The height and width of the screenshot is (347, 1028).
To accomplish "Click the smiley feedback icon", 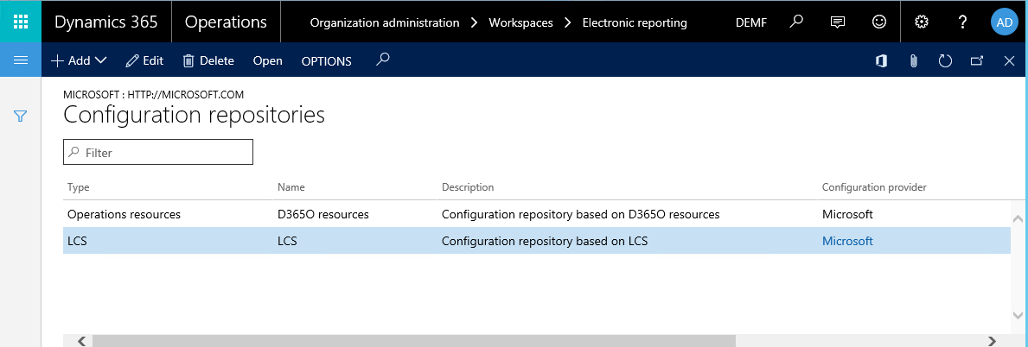I will tap(879, 22).
